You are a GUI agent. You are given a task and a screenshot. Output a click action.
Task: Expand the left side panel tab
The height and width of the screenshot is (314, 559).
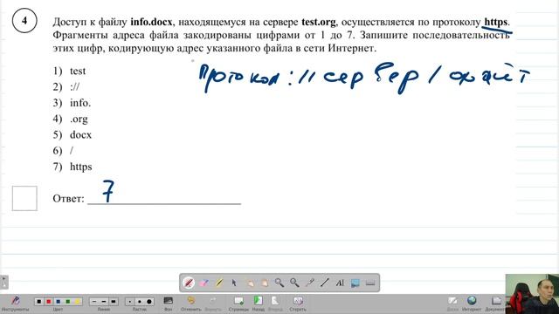[x=3, y=283]
